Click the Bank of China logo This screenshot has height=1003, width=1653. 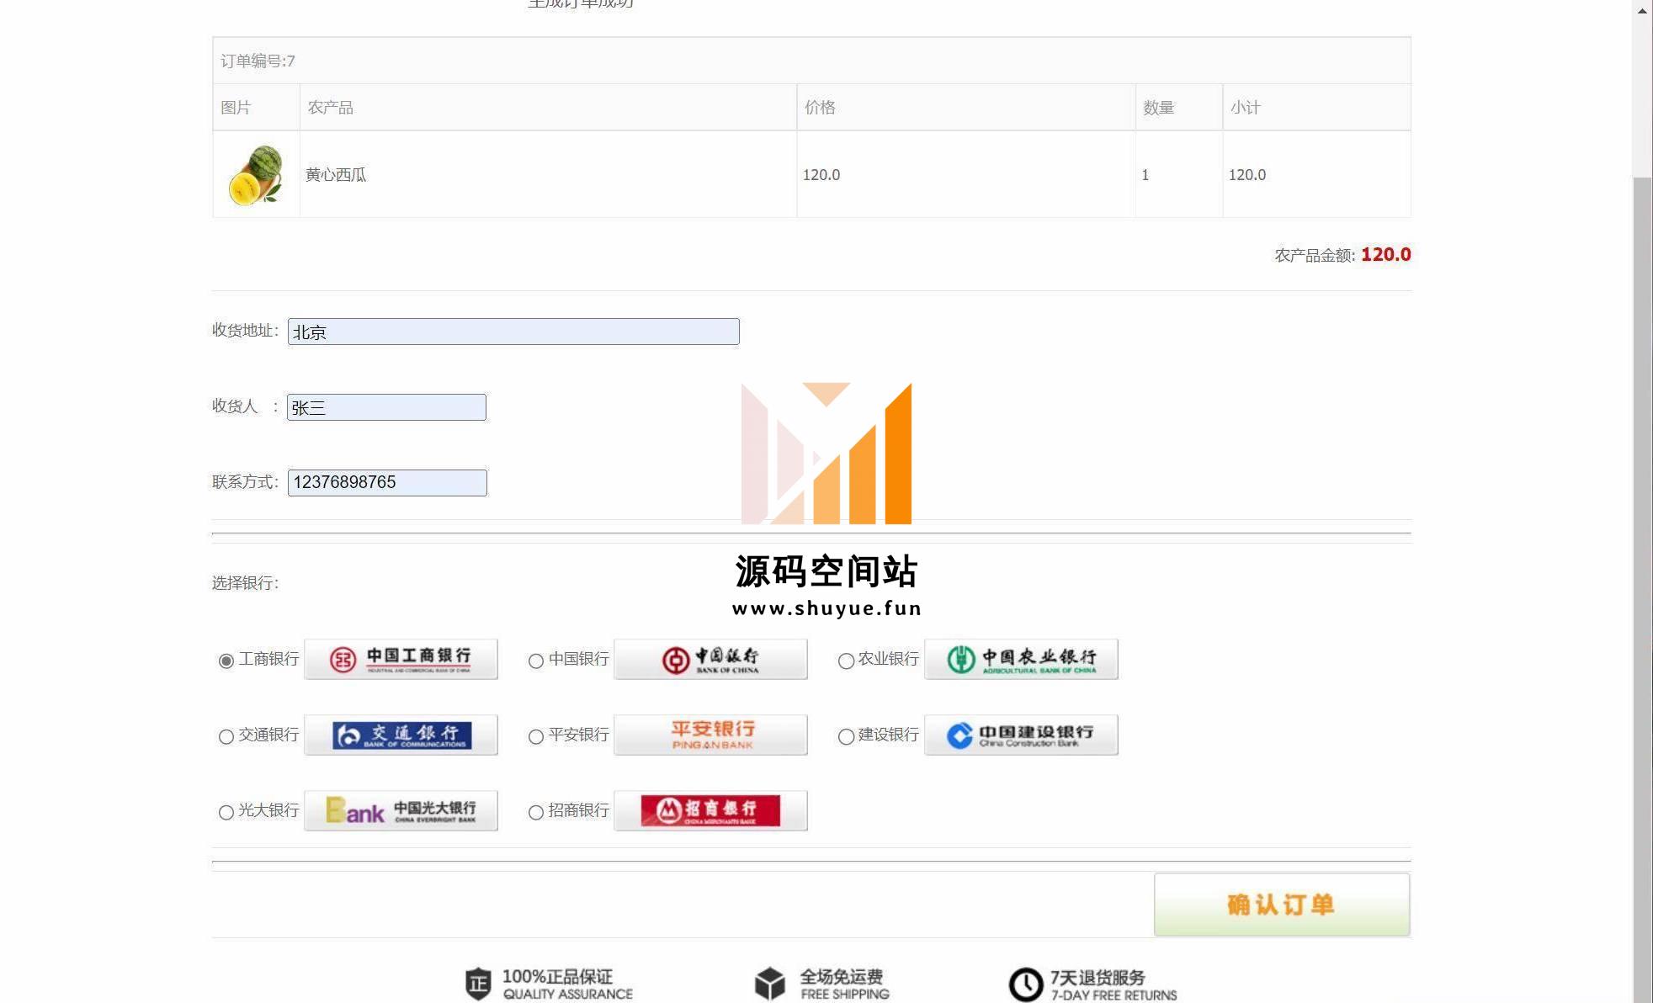(710, 659)
